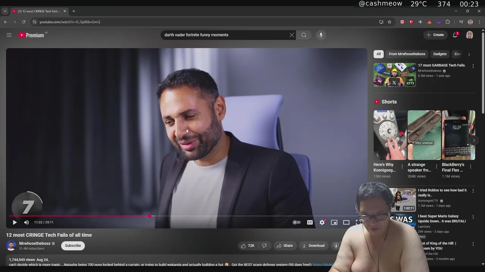Viewport: 485px width, 272px height.
Task: Open the new tab plus button
Action: (x=74, y=11)
